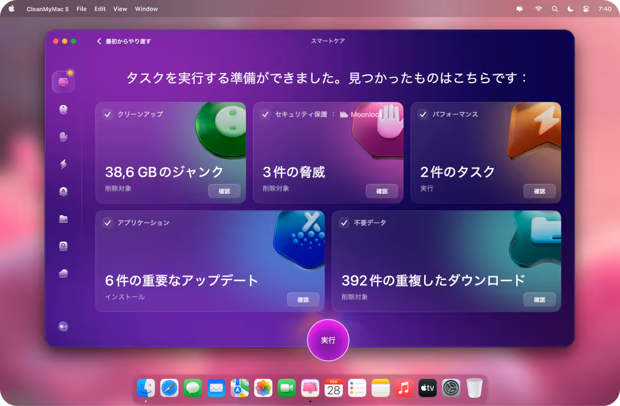Open the Window menu
Image resolution: width=620 pixels, height=406 pixels.
click(146, 9)
